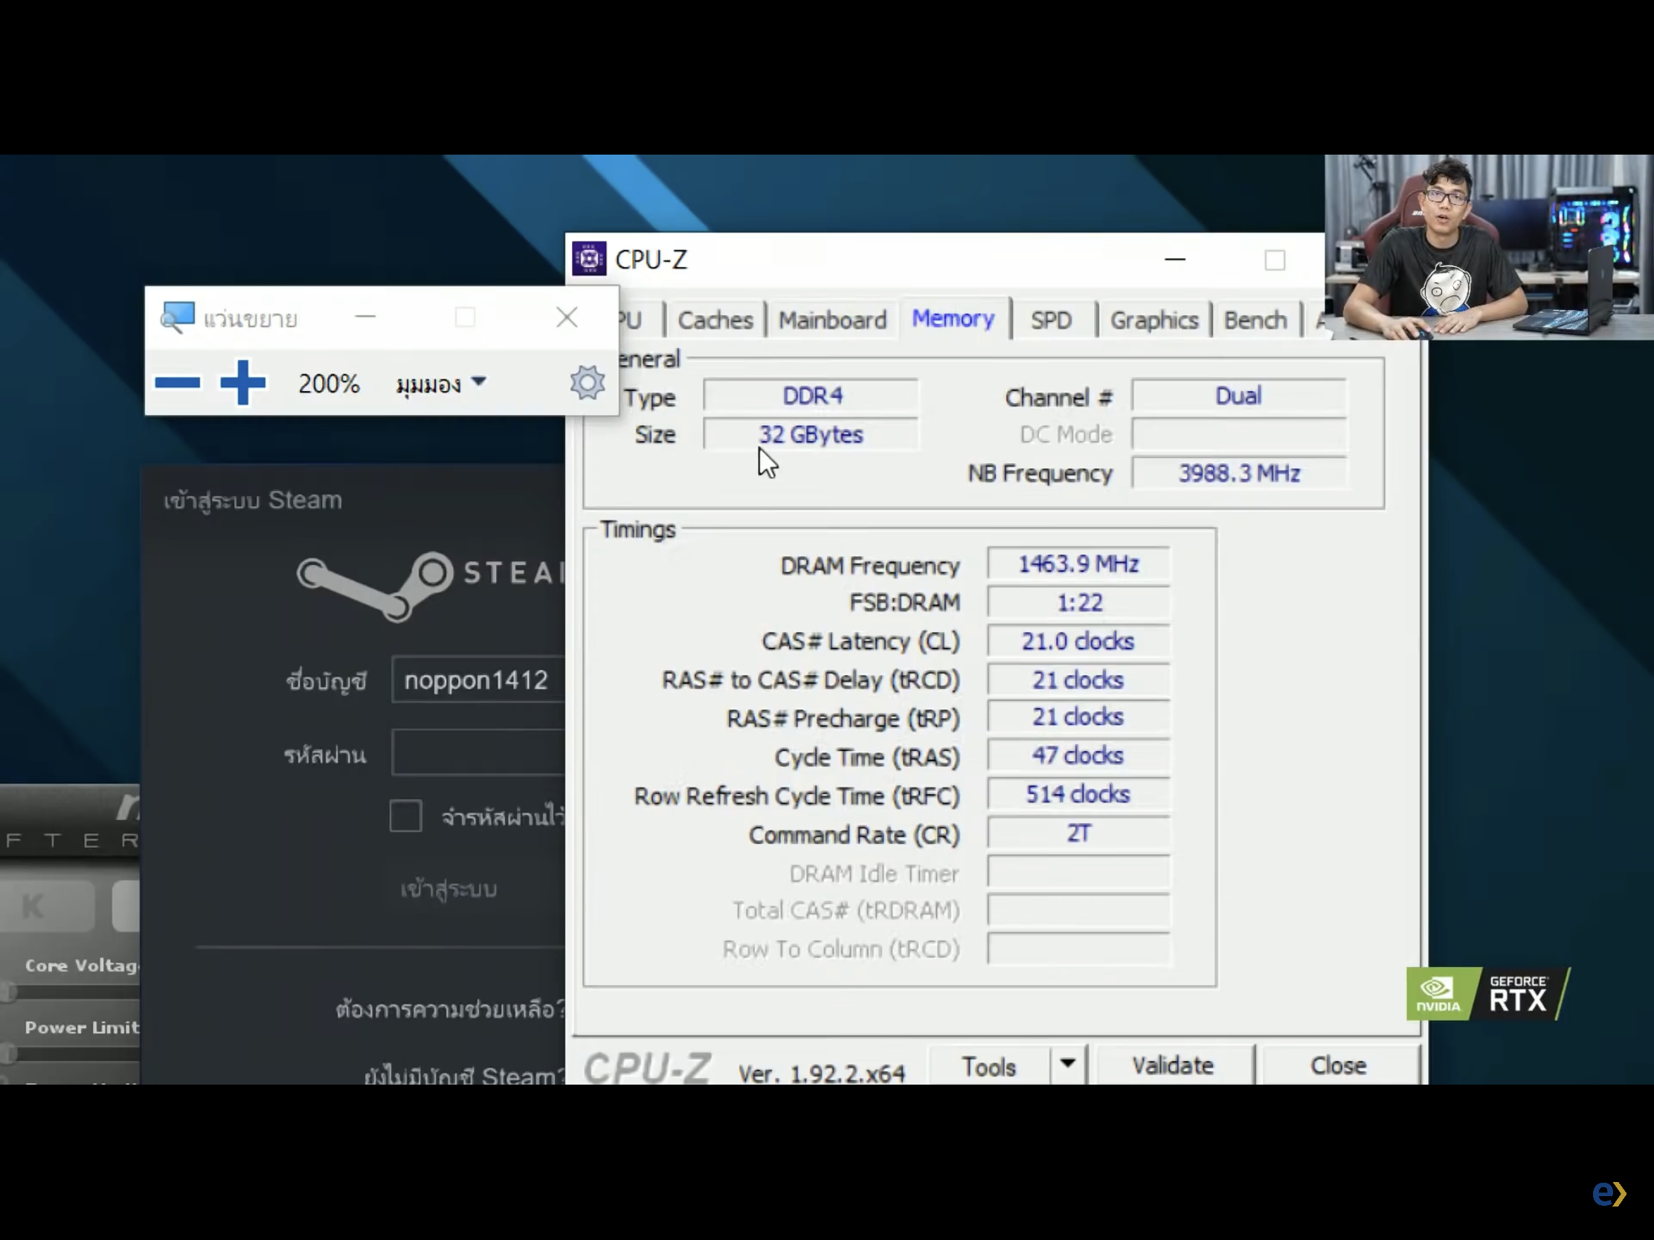Minimize the CPU-Z window
Screen dimensions: 1654x1240
tap(1175, 259)
